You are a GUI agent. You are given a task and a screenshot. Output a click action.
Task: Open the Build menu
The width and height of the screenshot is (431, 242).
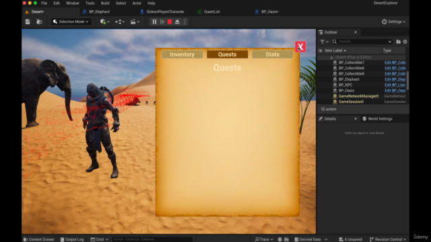[x=105, y=3]
